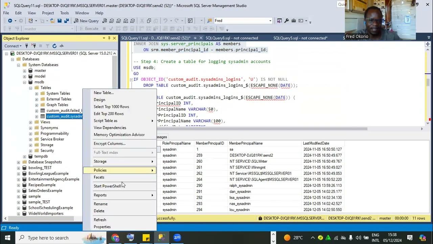Collapse the IF OBJECT_ID code block
The width and height of the screenshot is (433, 244).
coord(131,80)
